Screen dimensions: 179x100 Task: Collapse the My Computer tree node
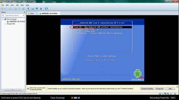click(3, 19)
